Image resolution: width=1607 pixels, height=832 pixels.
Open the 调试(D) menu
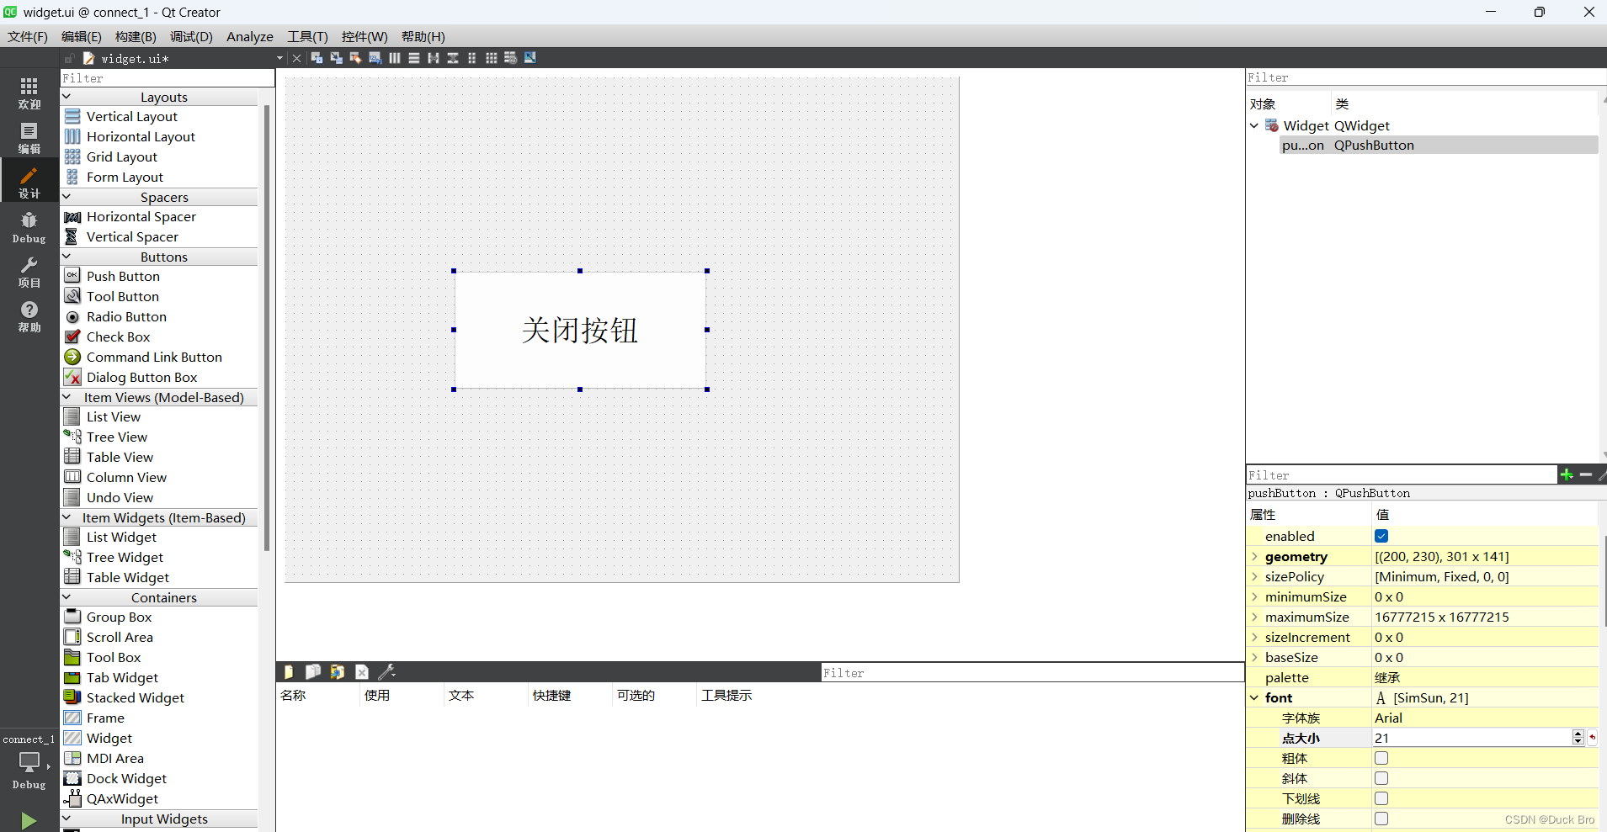(x=191, y=37)
